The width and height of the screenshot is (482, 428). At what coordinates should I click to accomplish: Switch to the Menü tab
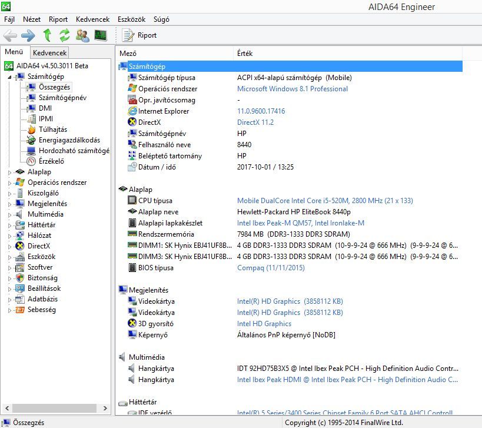tap(14, 52)
